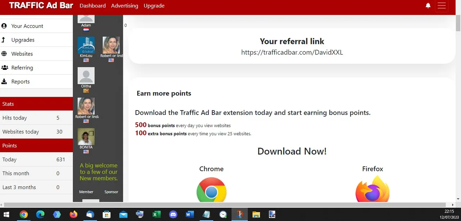Open Microsoft Store from the taskbar
461x221 pixels.
[107, 215]
